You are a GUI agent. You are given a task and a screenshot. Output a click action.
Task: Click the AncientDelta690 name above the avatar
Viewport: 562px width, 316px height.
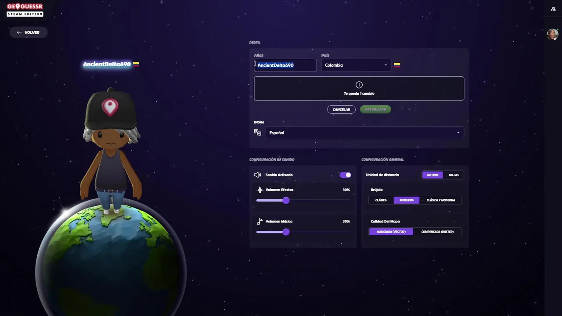(x=107, y=64)
